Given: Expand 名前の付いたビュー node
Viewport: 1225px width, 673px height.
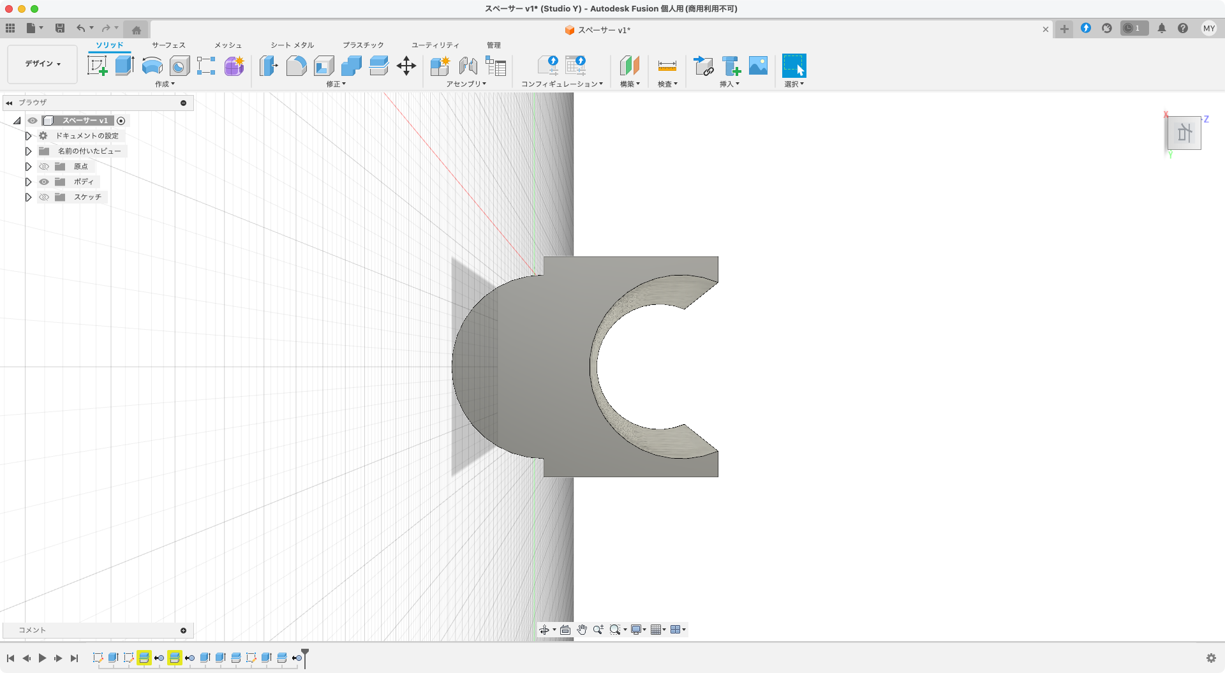Looking at the screenshot, I should pyautogui.click(x=28, y=151).
